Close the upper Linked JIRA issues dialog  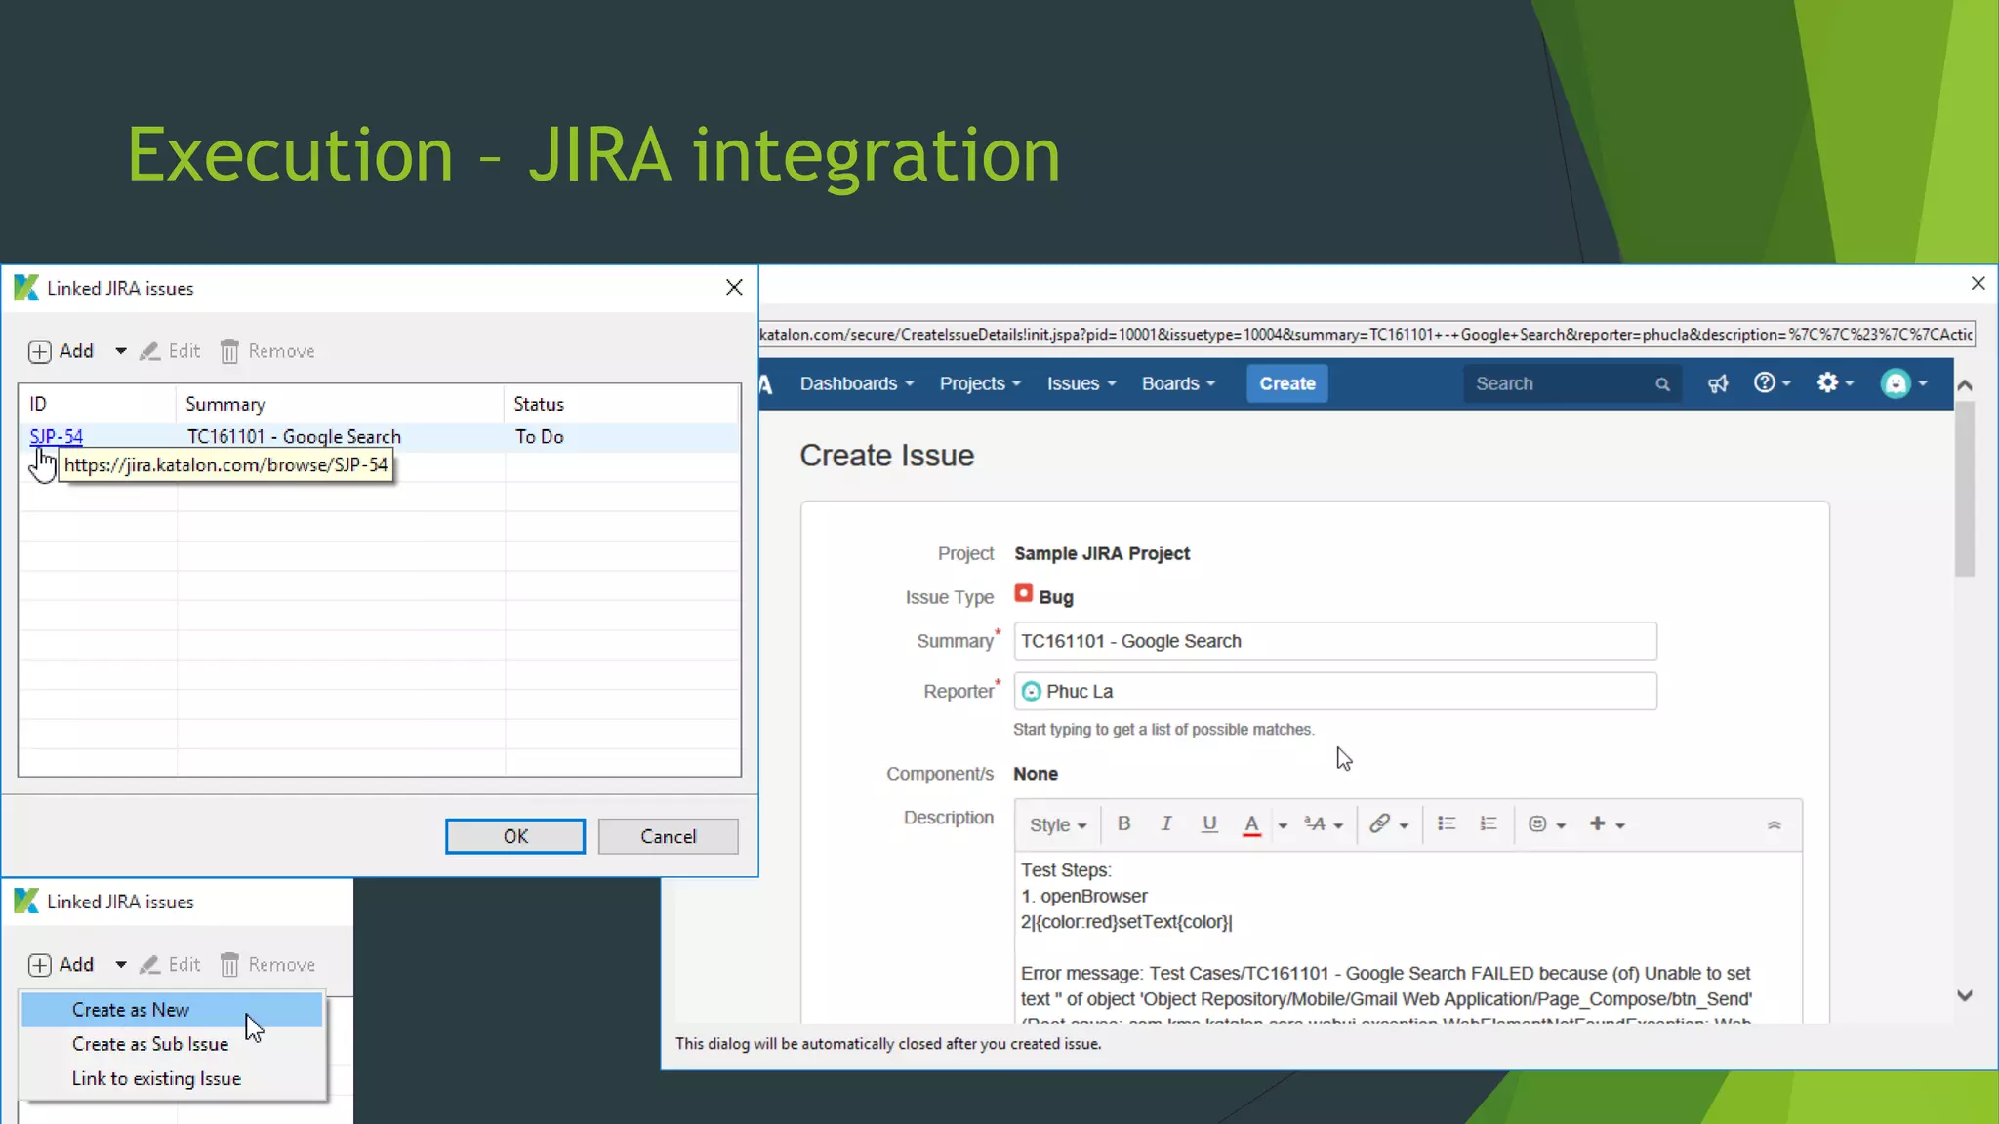pyautogui.click(x=734, y=287)
